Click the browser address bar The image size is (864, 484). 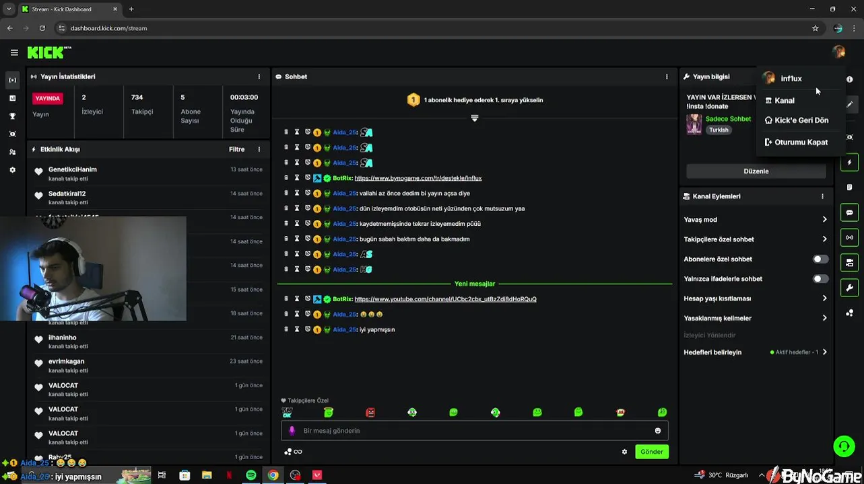click(431, 28)
